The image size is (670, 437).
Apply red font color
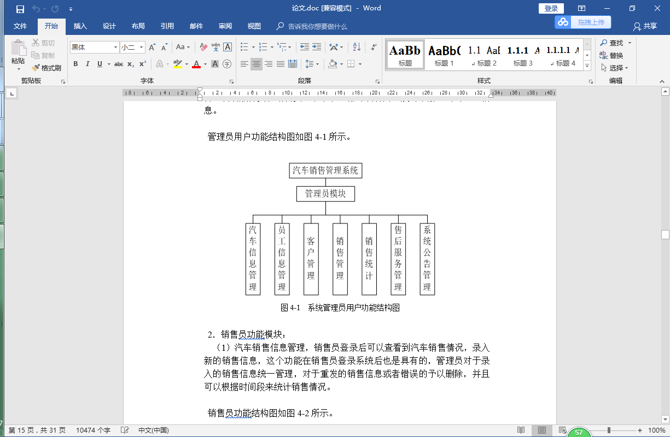point(196,64)
